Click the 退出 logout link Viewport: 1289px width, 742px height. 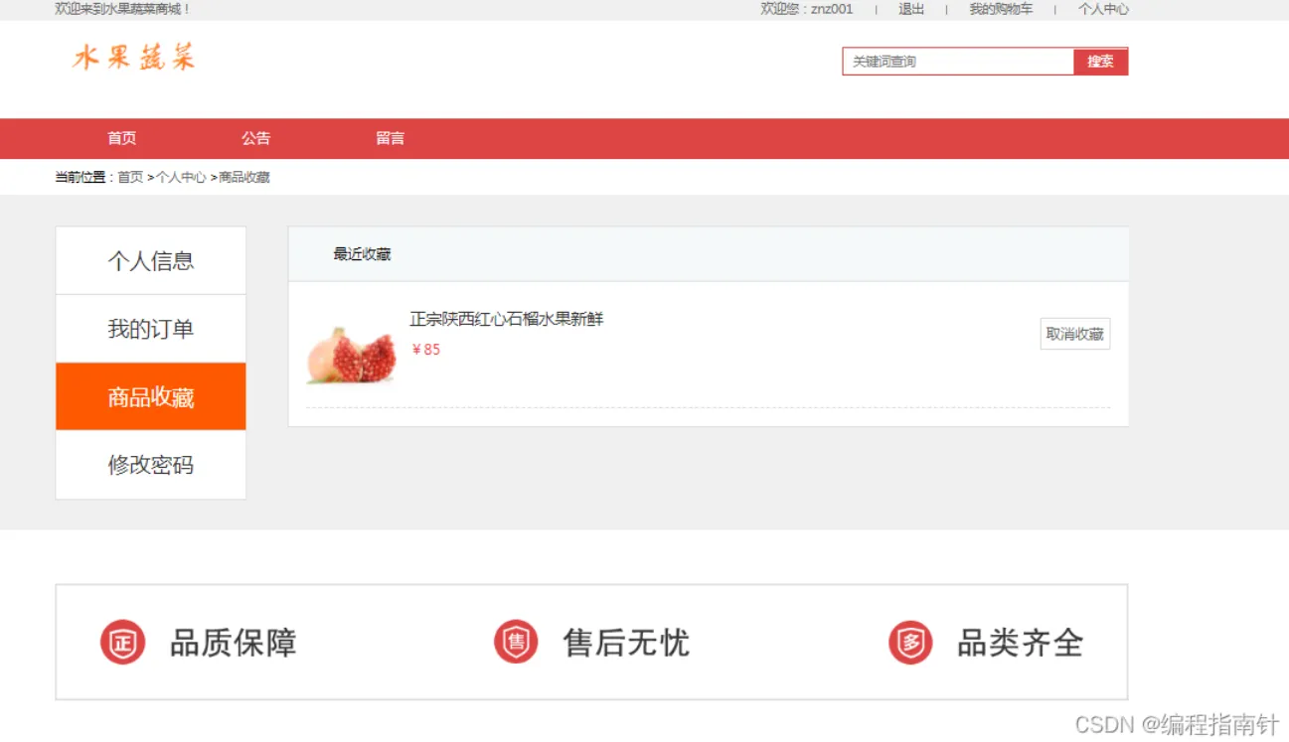(x=911, y=9)
